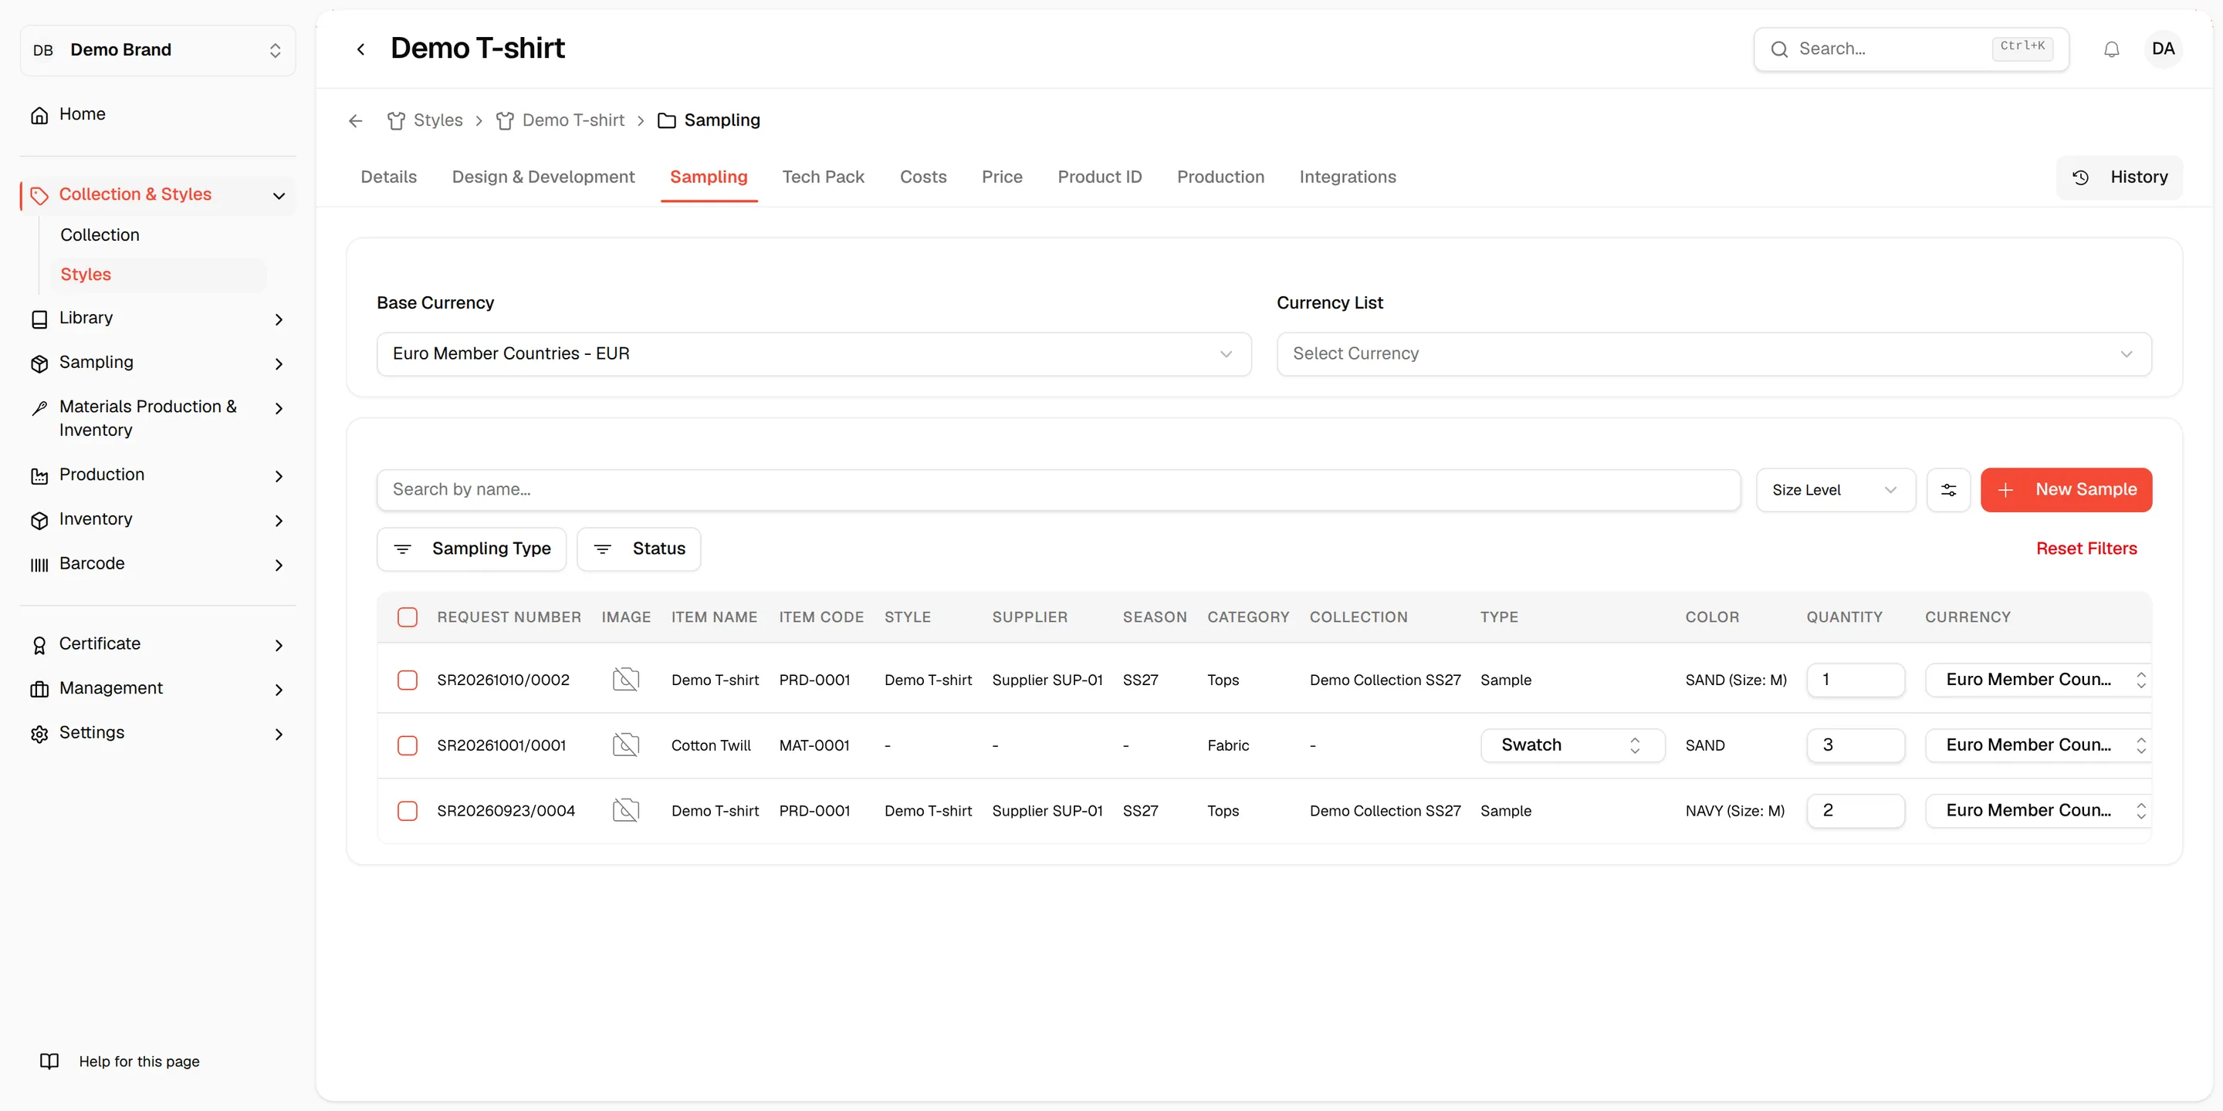2223x1111 pixels.
Task: Click the Certificate ribbon icon
Action: click(x=39, y=645)
